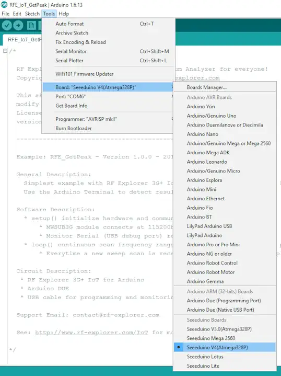
Task: Select Arduino Fio board
Action: (225, 208)
